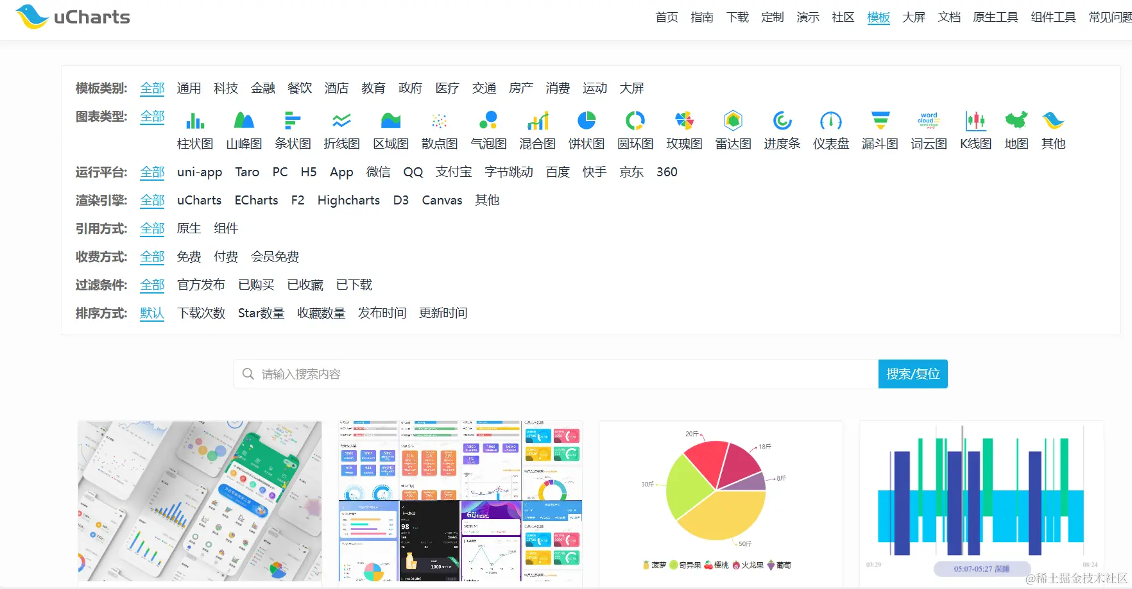Select the 散点图 scatter chart icon

click(x=440, y=120)
